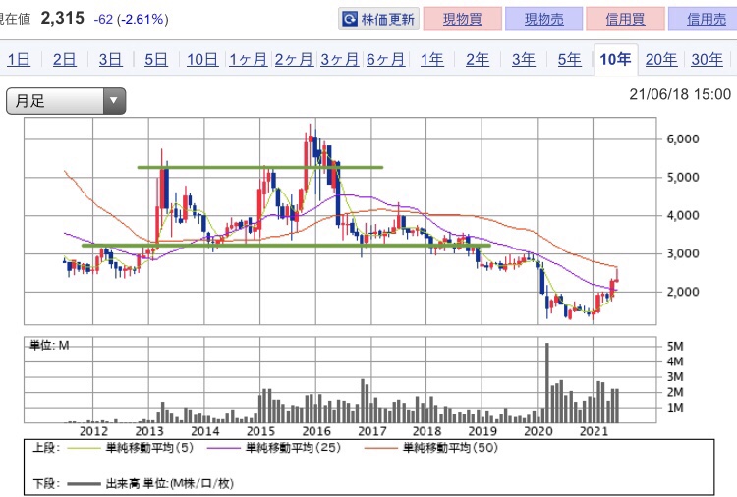
Task: Click the 5M volume axis label
Action: [x=675, y=346]
